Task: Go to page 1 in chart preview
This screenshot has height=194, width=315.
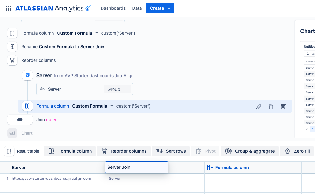Action: point(312,129)
